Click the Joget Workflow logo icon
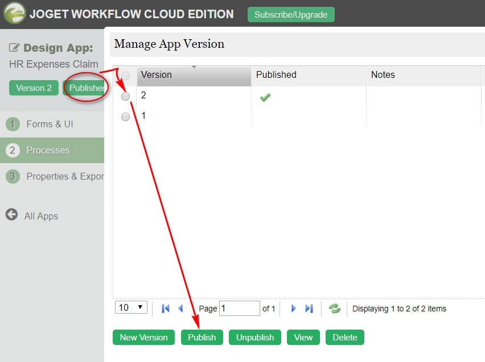This screenshot has width=485, height=362. [14, 13]
